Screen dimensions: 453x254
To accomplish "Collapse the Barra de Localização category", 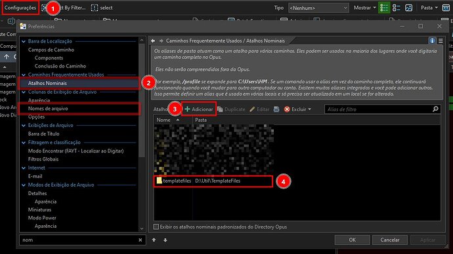I will tap(24, 41).
